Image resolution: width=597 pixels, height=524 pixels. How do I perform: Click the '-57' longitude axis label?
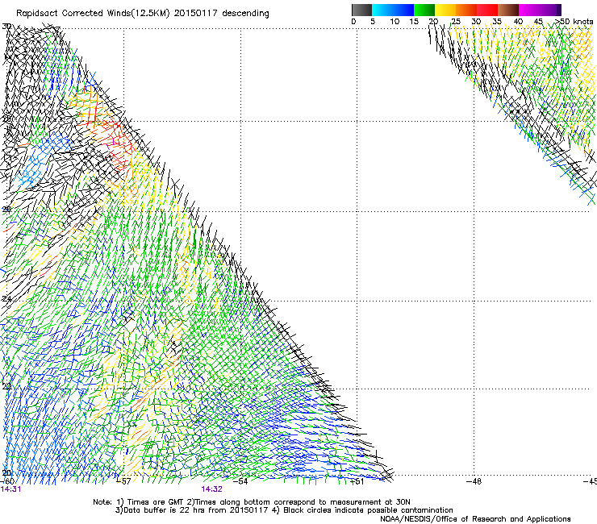[123, 481]
